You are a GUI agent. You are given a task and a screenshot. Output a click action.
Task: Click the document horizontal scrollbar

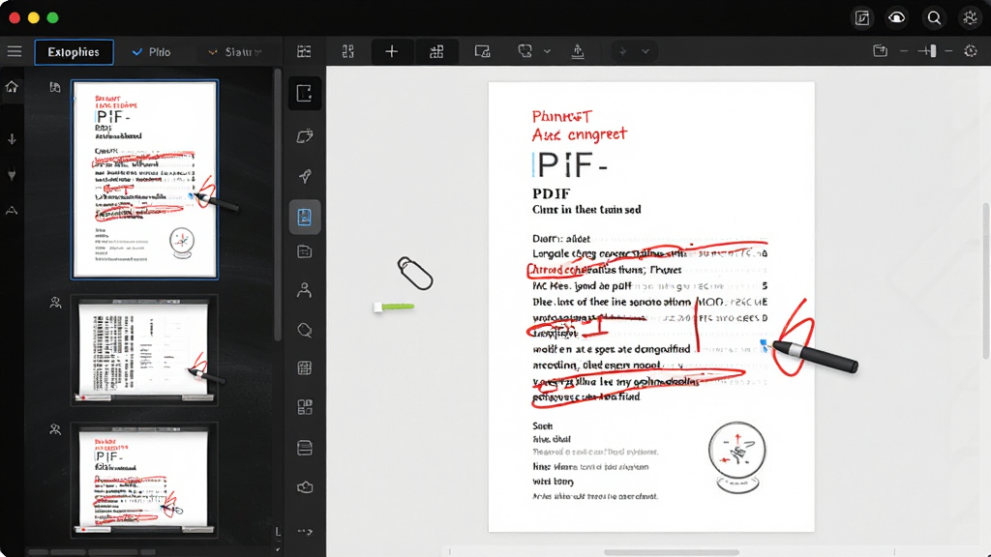coord(672,552)
